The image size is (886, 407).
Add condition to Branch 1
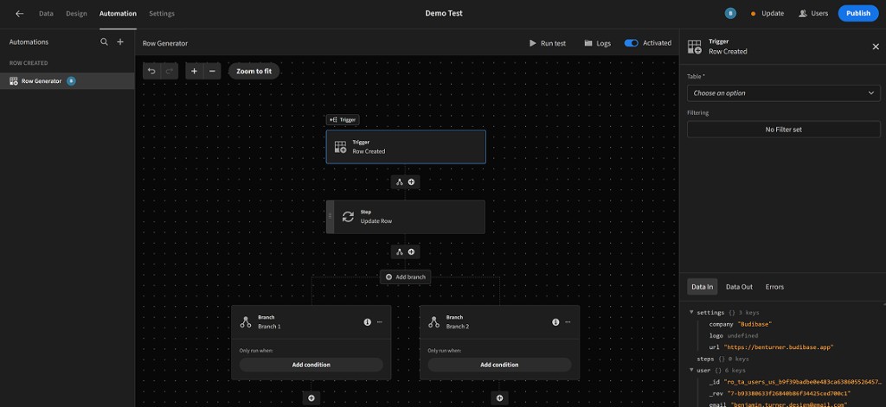click(311, 365)
